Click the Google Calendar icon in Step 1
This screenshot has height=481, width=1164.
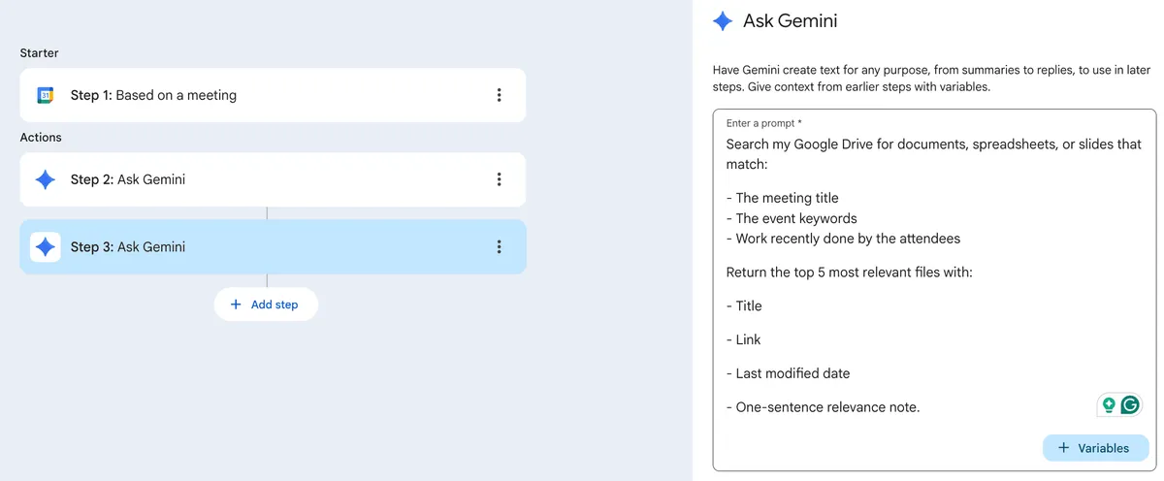(45, 95)
